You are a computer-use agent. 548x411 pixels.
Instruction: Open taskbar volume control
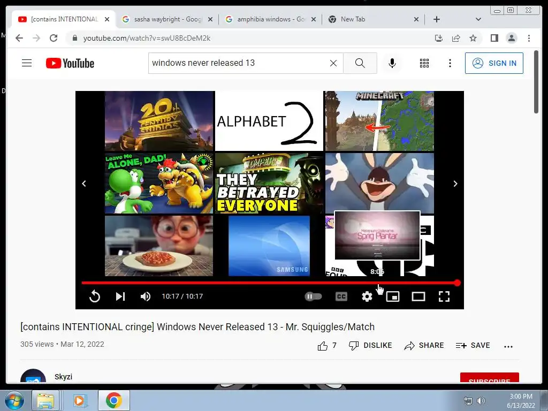pyautogui.click(x=481, y=400)
